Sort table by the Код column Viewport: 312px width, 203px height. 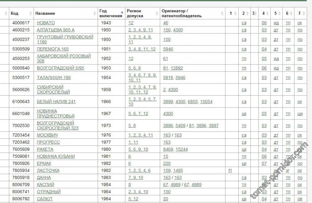[x=21, y=13]
